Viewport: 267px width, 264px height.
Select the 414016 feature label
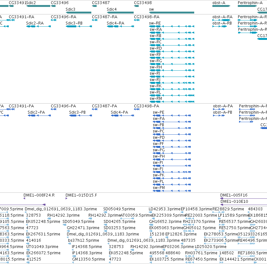coord(34,240)
